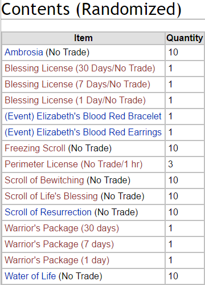Go to Scroll of Resurrection page
Screen dimensions: 205x285
(48, 212)
